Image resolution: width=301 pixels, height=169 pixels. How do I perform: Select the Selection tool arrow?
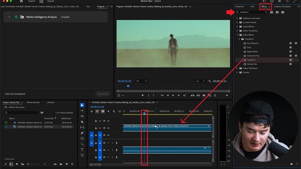point(82,105)
